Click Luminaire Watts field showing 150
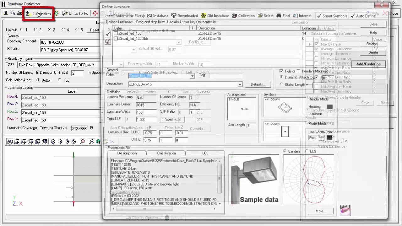Screen dimensions: 402x226 tap(146, 112)
